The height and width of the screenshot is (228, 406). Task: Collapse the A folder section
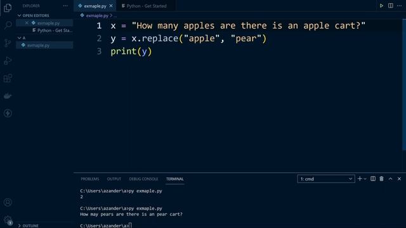point(44,38)
